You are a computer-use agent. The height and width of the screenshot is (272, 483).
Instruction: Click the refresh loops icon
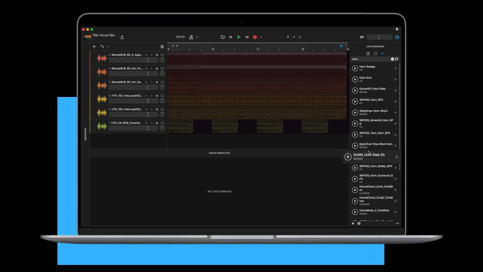point(376,54)
